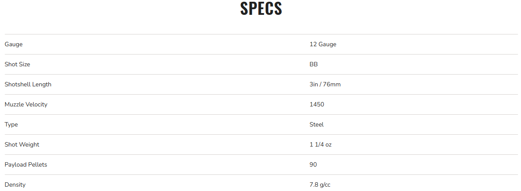This screenshot has width=521, height=191.
Task: Select the Type row label
Action: [x=11, y=124]
